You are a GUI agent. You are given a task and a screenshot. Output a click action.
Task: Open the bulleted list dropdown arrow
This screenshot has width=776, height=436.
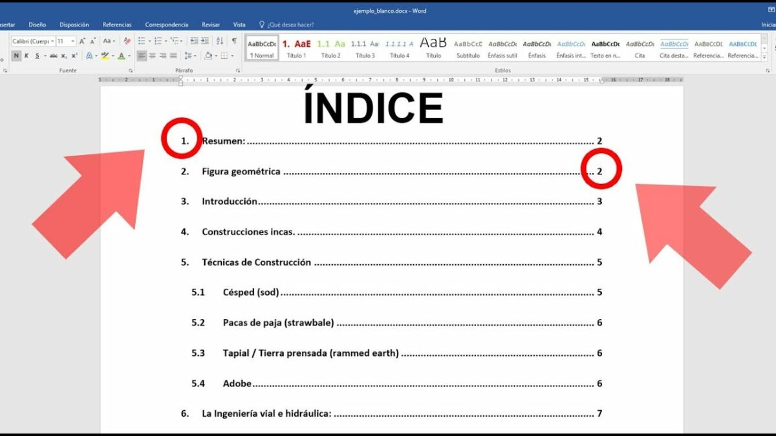(x=149, y=40)
